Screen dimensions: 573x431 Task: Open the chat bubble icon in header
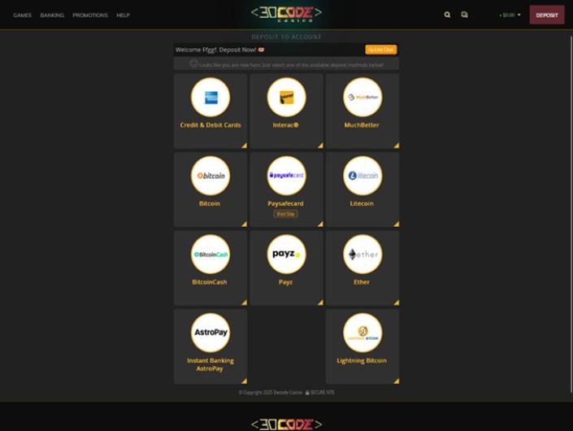click(x=464, y=15)
